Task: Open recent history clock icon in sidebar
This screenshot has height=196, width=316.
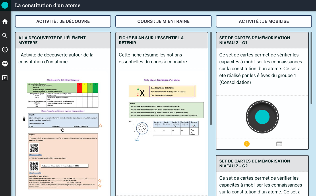Action: click(5, 50)
